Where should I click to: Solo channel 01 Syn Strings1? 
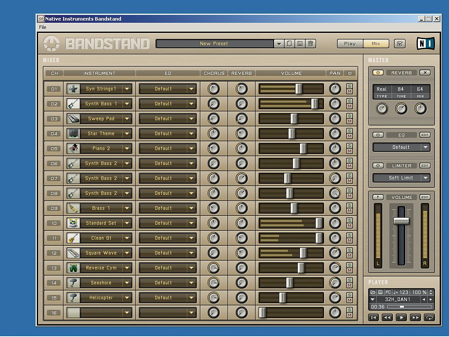[x=349, y=86]
